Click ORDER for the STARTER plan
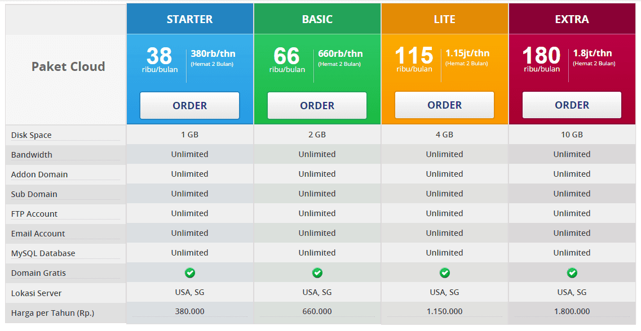 [190, 105]
